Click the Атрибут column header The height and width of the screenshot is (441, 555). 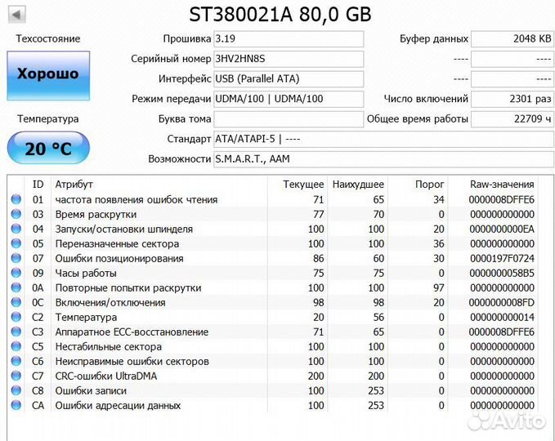pyautogui.click(x=74, y=185)
